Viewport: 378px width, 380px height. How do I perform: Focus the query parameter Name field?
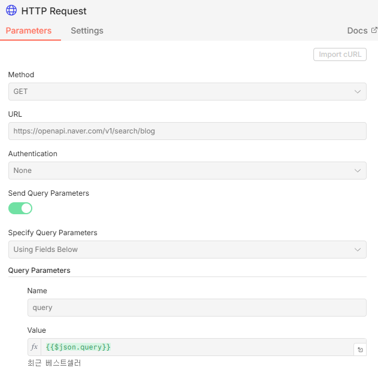[x=196, y=308]
